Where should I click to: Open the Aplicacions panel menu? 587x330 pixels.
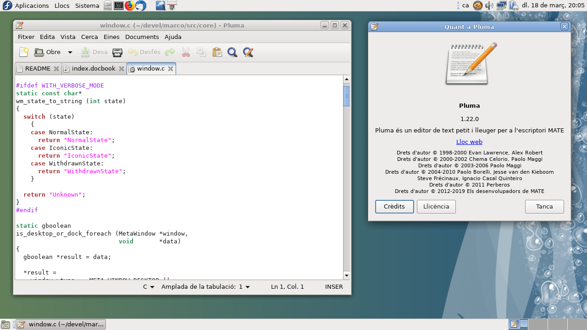[32, 5]
